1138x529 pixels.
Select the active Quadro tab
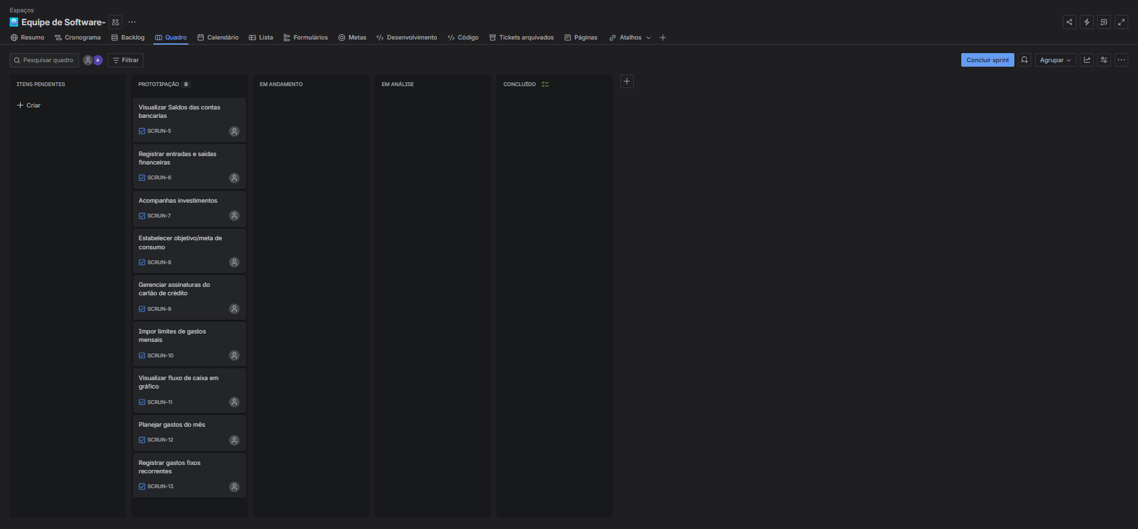tap(171, 38)
